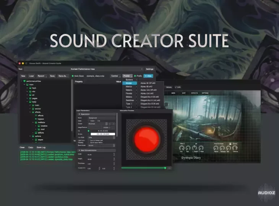This screenshot has height=206, width=279.
Task: Open the Prefab dropdown button
Action: [x=127, y=76]
